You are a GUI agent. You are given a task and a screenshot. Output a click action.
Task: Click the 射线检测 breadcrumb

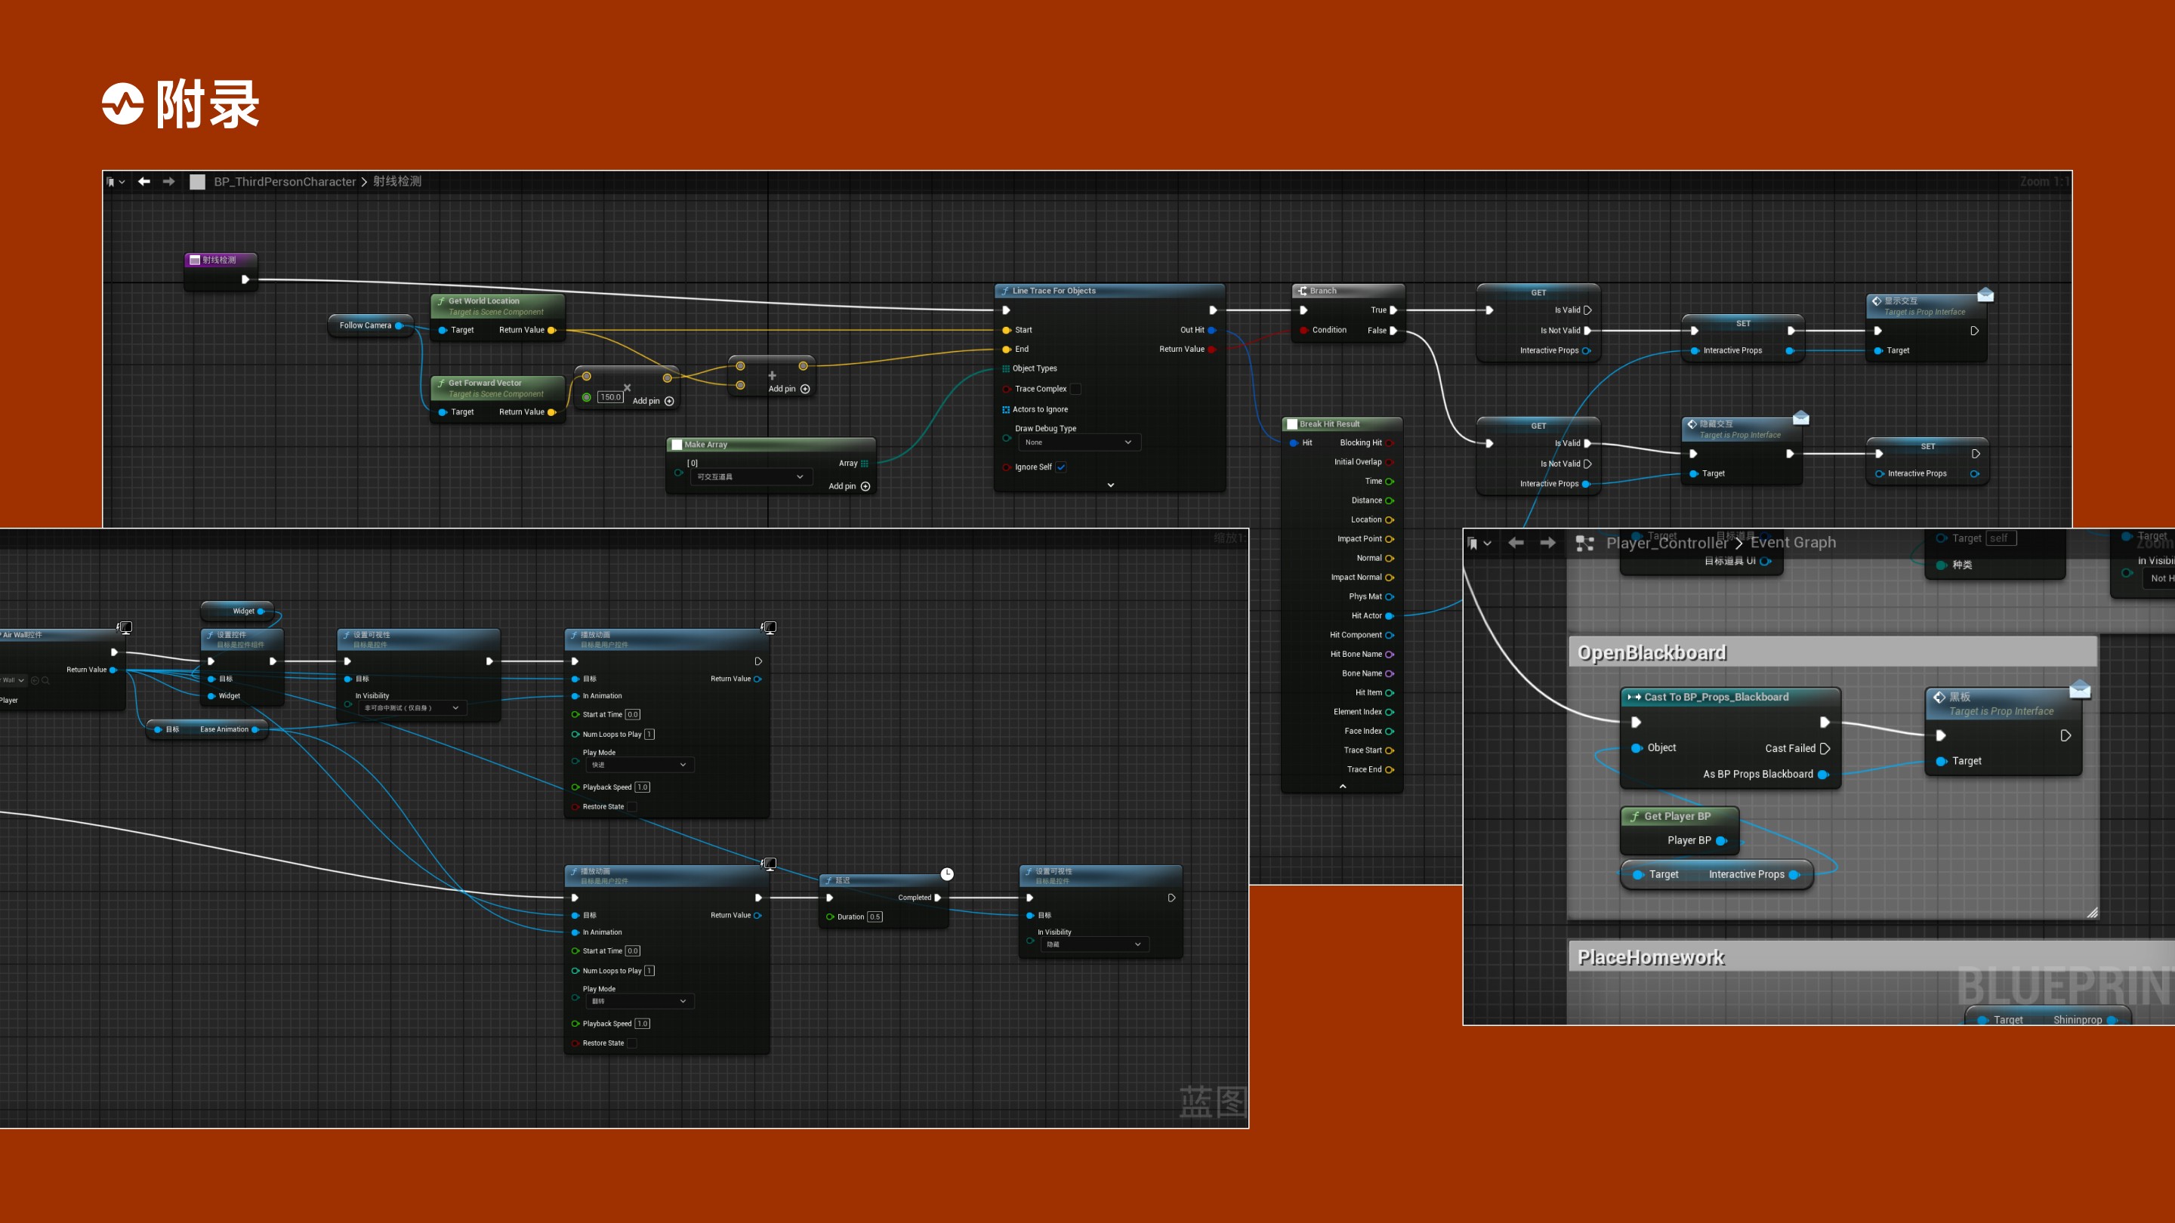click(398, 181)
